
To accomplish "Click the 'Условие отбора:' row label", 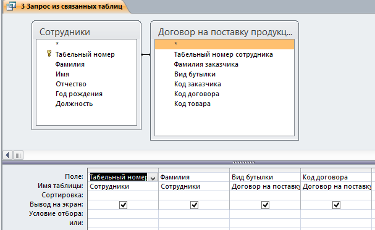I will (56, 213).
